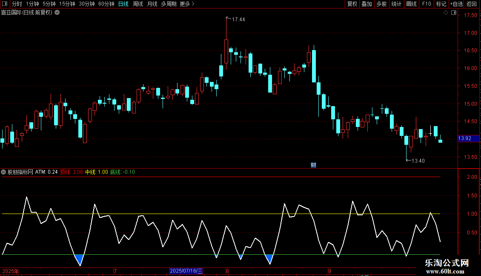Toggle the left sidebar panel icon
Viewport: 481px width, 276px height.
coord(5,4)
